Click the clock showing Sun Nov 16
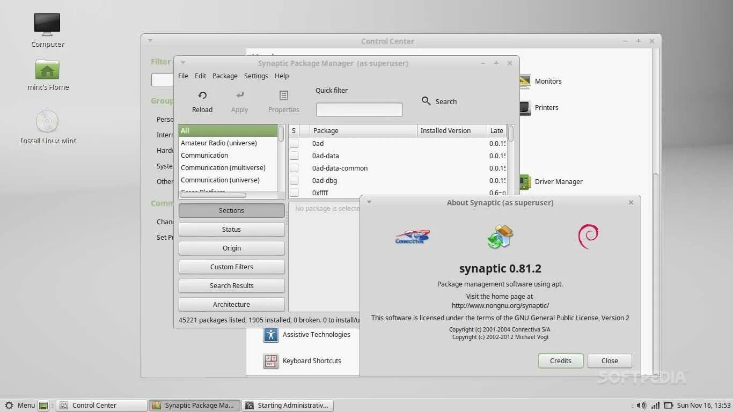This screenshot has height=412, width=733. point(704,406)
